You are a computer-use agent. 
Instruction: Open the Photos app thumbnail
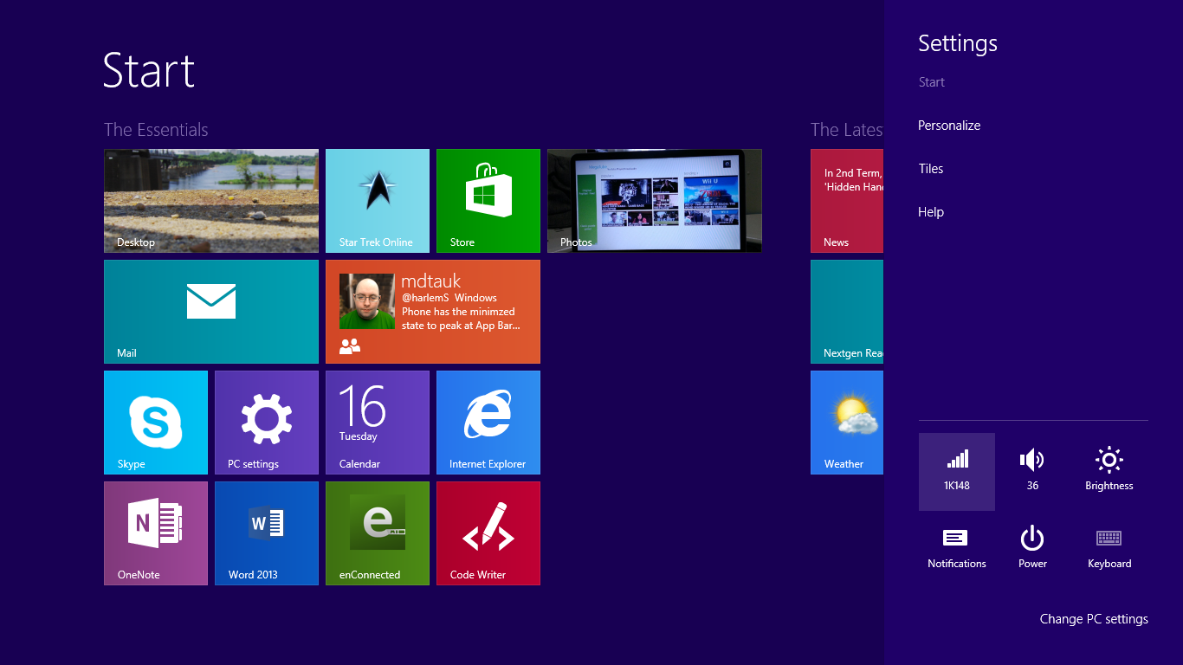[x=654, y=201]
